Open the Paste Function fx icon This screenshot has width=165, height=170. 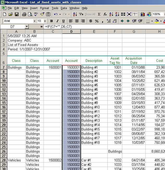click(x=105, y=14)
